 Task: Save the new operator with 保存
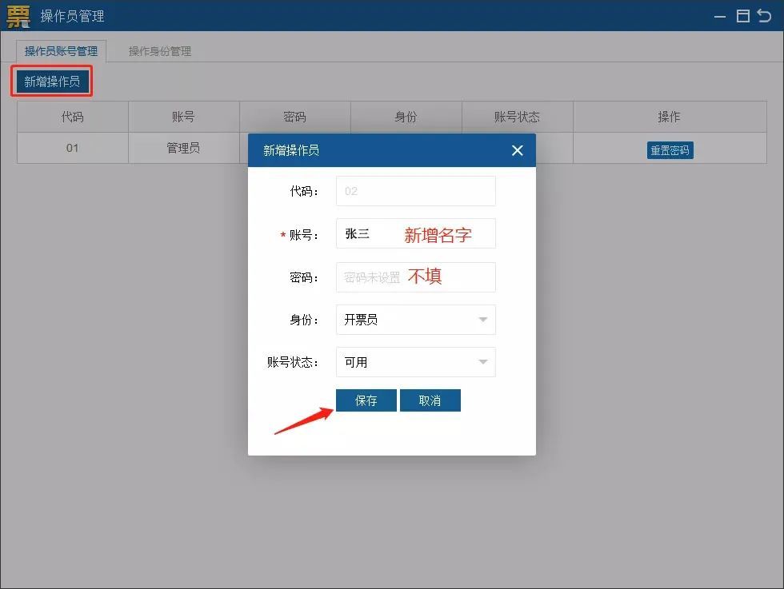(x=366, y=400)
